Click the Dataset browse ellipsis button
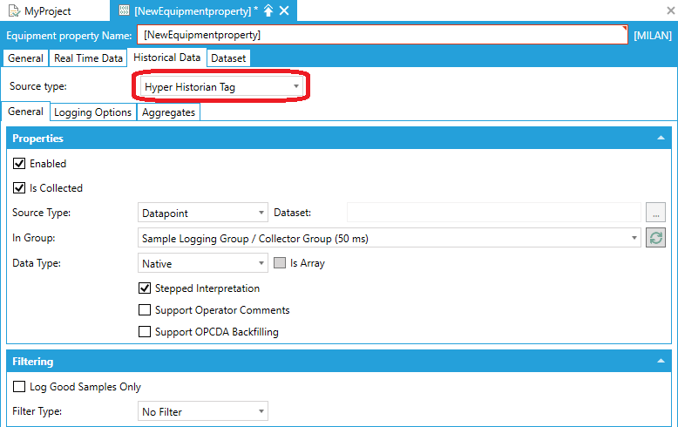The image size is (678, 427). (655, 213)
